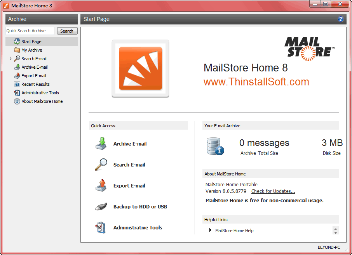
Task: Expand the MailStore Home Help triangle
Action: pyautogui.click(x=210, y=230)
